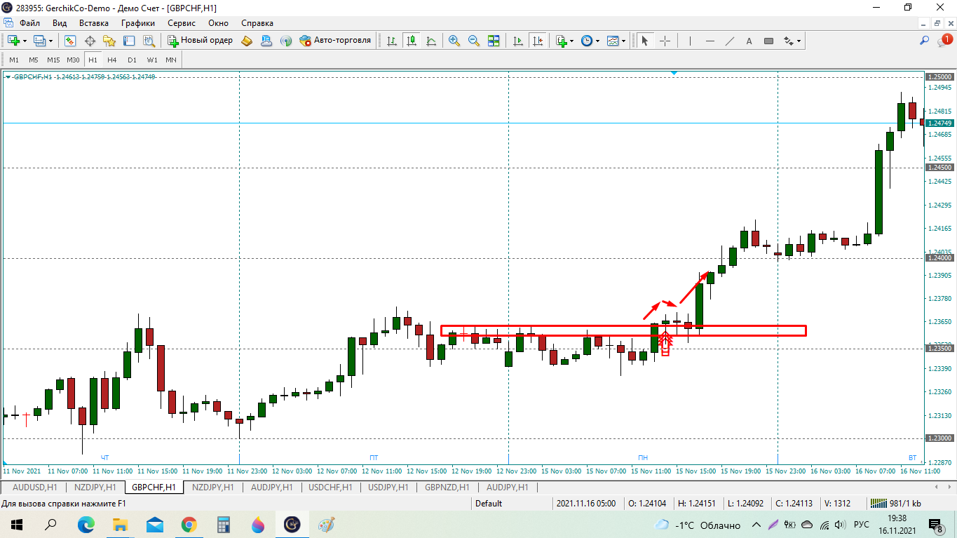Image resolution: width=957 pixels, height=538 pixels.
Task: Pick the trendline drawing tool
Action: coord(730,41)
